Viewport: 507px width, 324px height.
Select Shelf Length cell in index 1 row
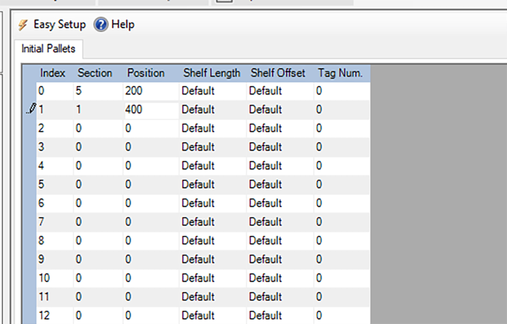tap(213, 110)
